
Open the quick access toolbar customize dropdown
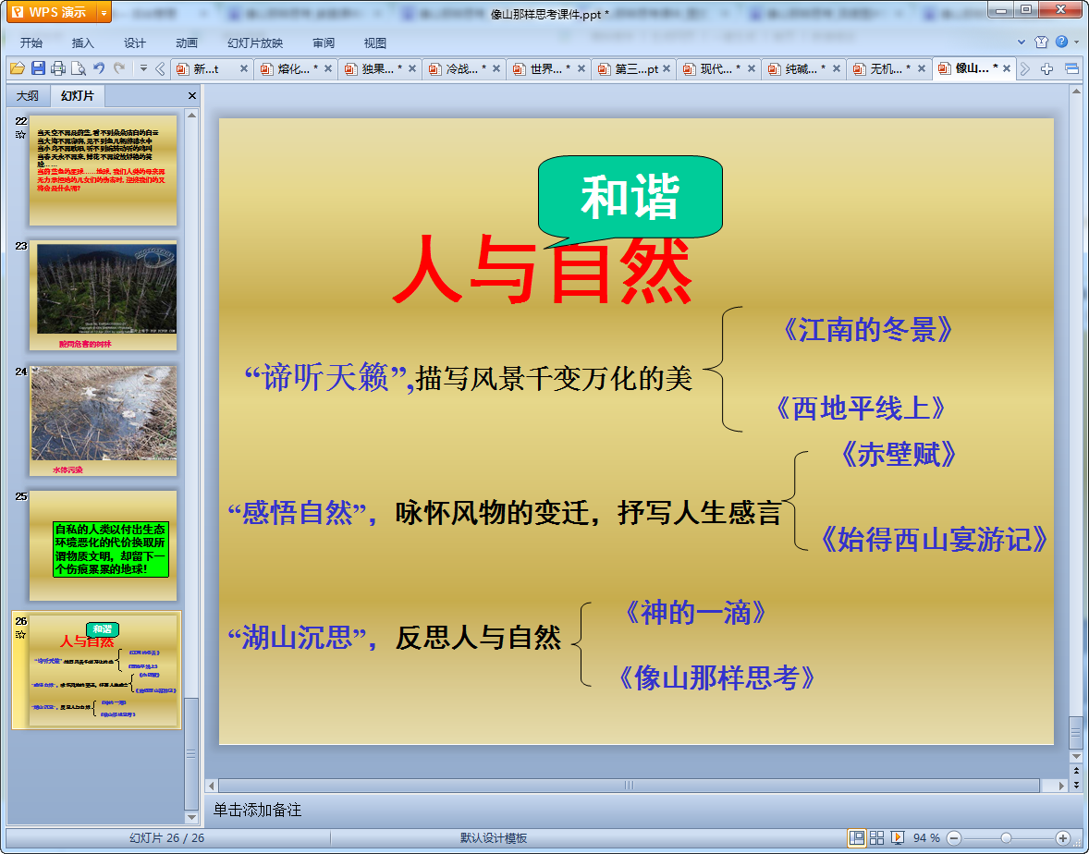pyautogui.click(x=143, y=68)
